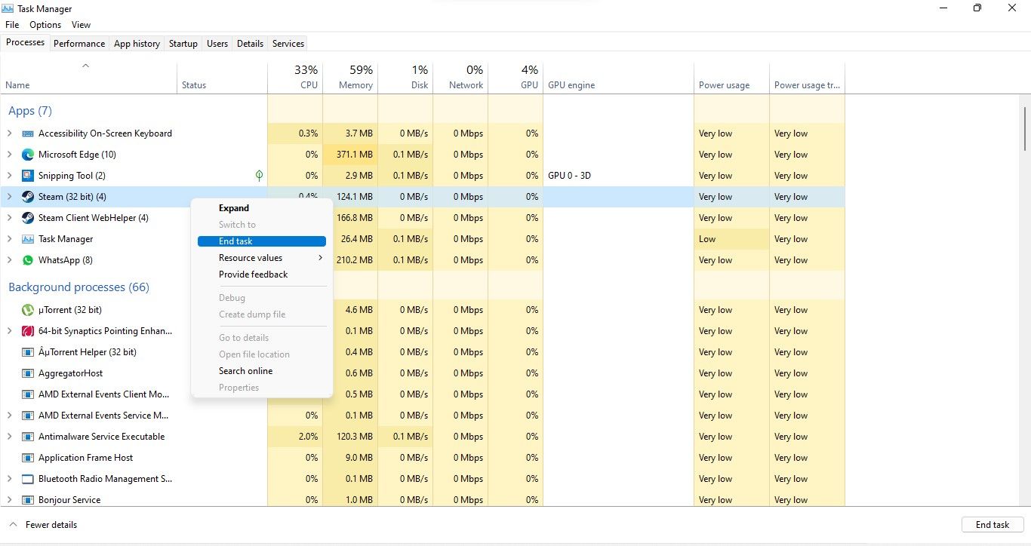Sort by the Network column header
1031x546 pixels.
click(x=460, y=77)
